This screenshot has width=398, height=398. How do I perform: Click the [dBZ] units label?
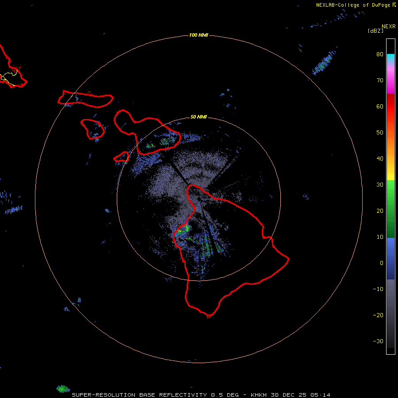(x=375, y=31)
